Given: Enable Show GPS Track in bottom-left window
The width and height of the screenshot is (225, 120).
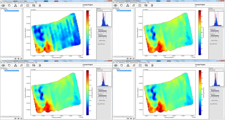Looking at the screenshot, I should click(98, 105).
